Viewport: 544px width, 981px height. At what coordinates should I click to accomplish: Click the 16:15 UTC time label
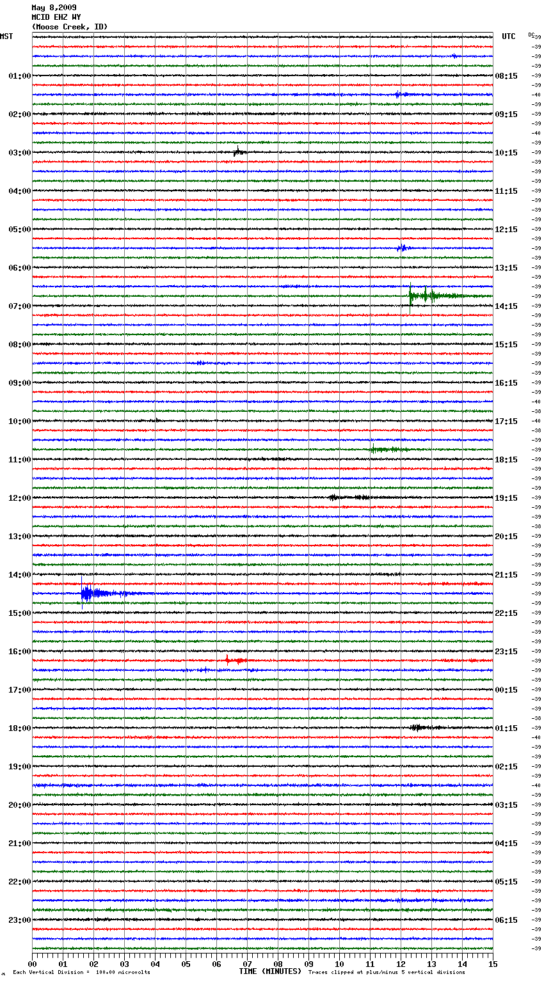click(506, 383)
